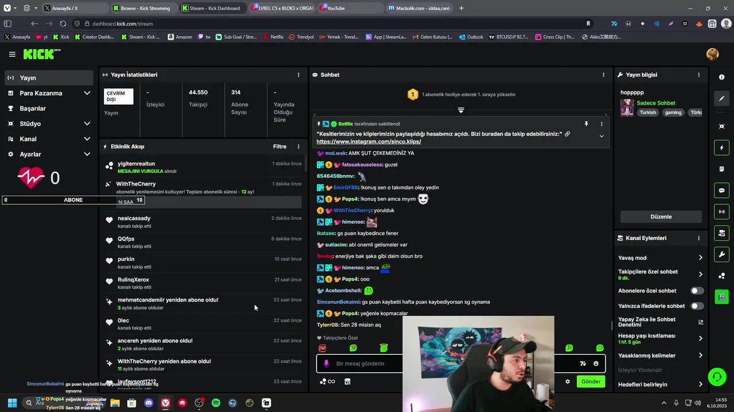Reload the page in browser toolbar
734x412 pixels.
[x=63, y=23]
